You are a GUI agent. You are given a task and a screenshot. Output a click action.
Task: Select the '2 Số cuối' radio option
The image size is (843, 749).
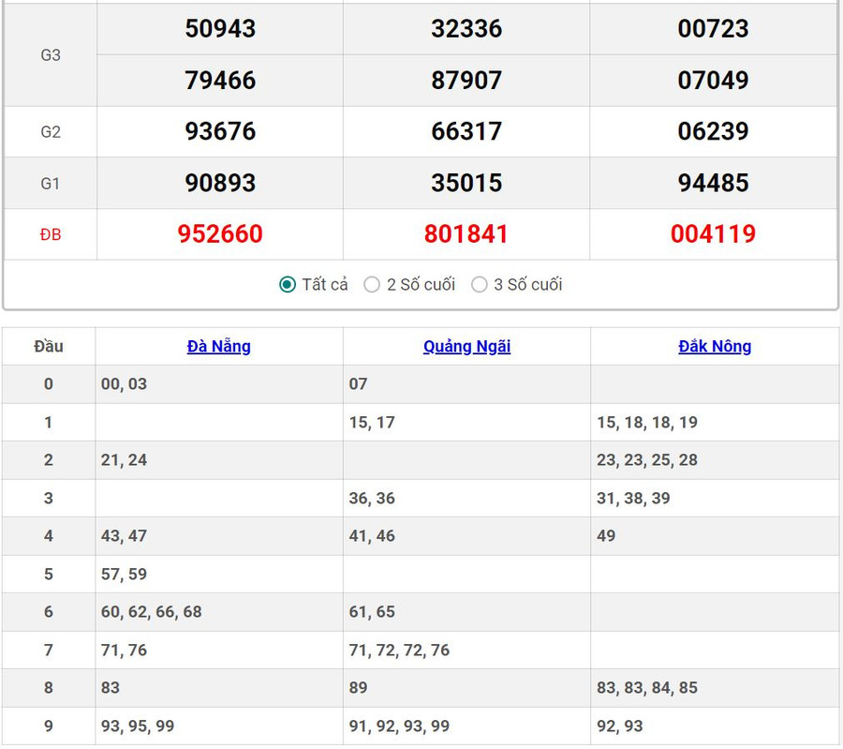pos(372,285)
